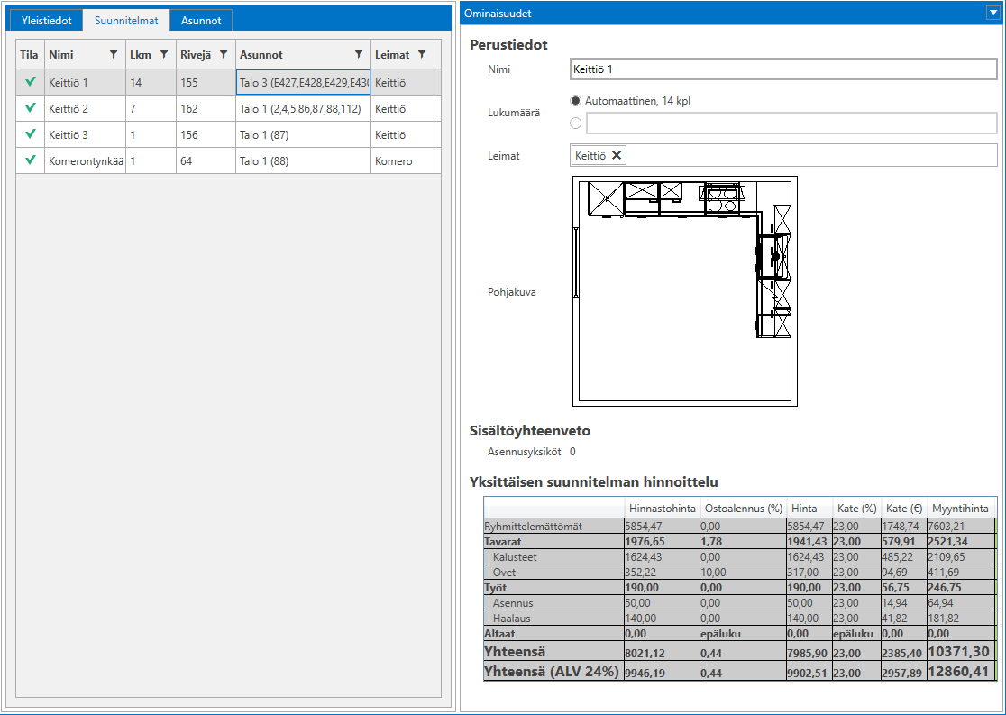Click the Nimi field containing Keittiö 1
The height and width of the screenshot is (715, 1006).
point(783,69)
